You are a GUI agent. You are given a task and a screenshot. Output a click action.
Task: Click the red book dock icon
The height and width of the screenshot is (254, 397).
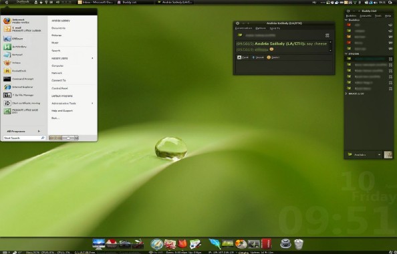point(266,243)
